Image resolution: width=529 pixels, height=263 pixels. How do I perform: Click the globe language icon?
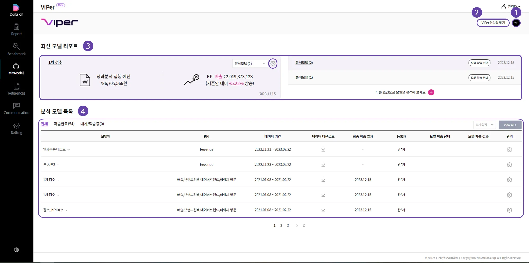(16, 250)
